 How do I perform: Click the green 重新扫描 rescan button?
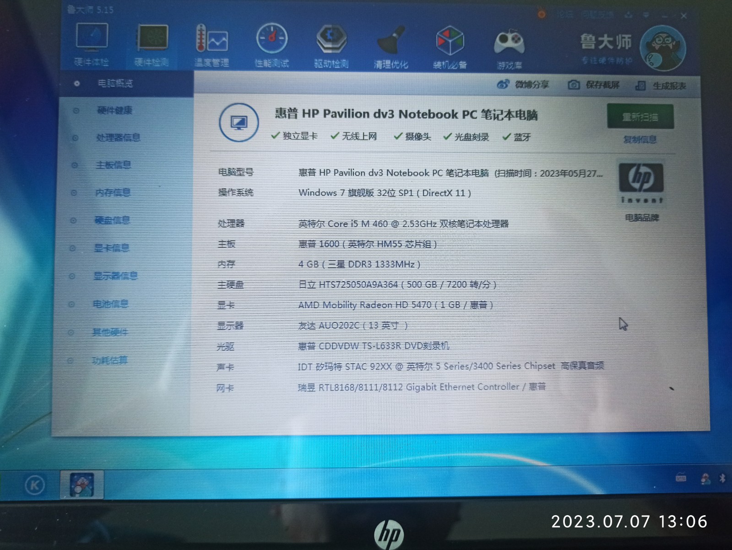tap(640, 117)
